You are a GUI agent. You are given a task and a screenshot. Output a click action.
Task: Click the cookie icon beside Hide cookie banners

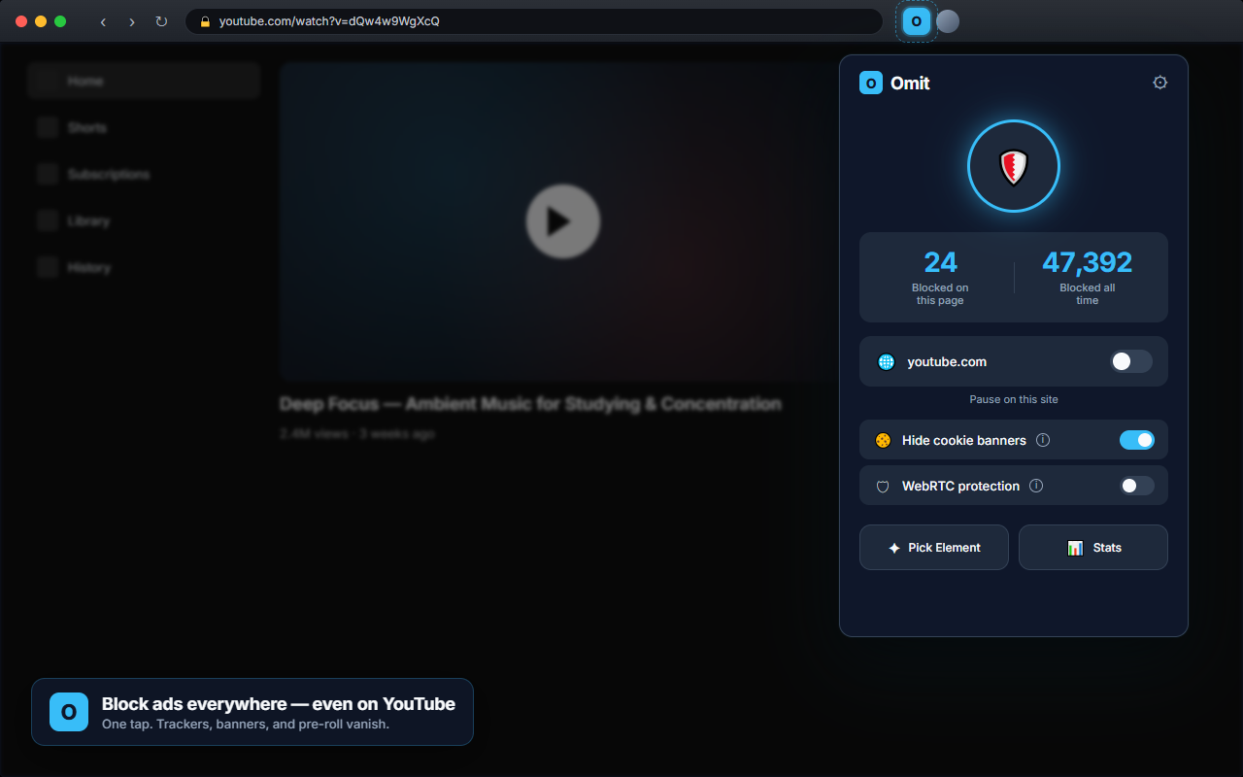883,440
